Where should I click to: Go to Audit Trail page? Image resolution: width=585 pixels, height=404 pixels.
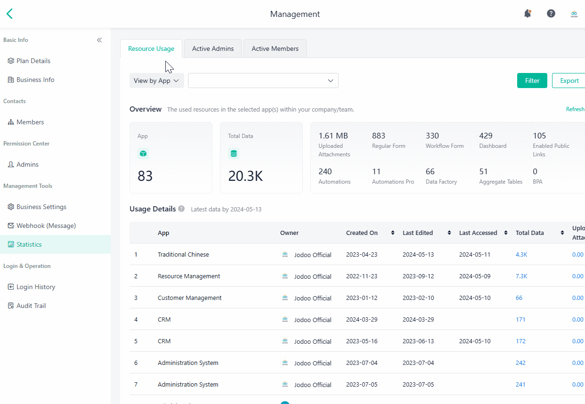[31, 306]
